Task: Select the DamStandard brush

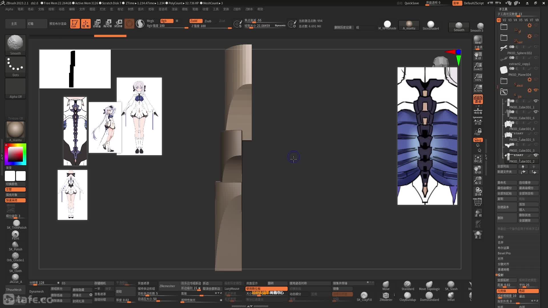Action: coord(429,297)
